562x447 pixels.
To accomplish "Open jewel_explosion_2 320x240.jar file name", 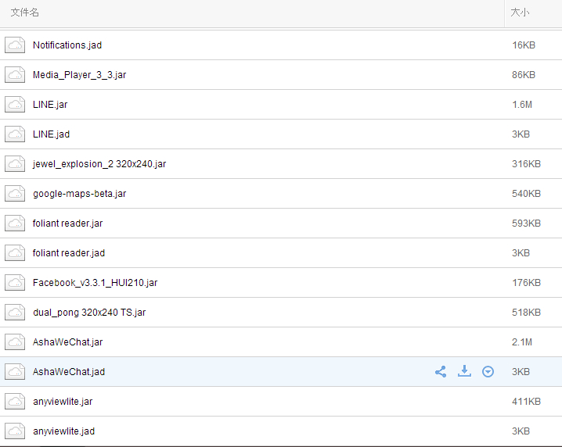I will [99, 164].
